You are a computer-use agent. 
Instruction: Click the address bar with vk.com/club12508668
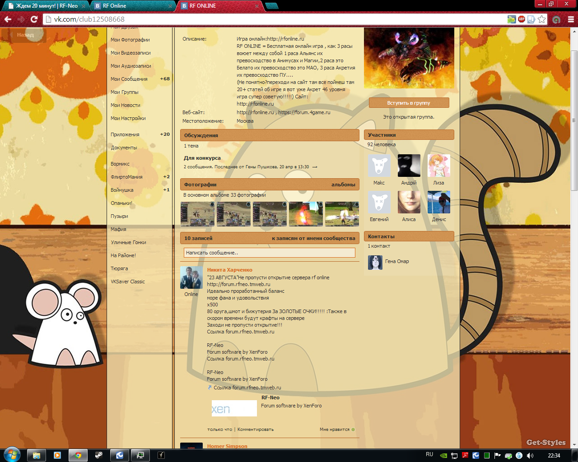pos(275,19)
